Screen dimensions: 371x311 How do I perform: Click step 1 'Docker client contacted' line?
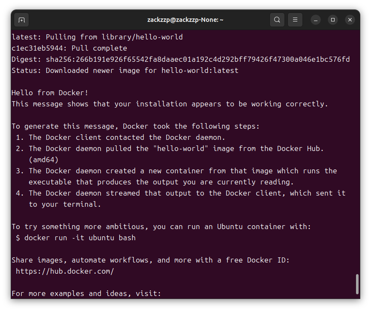(x=120, y=137)
